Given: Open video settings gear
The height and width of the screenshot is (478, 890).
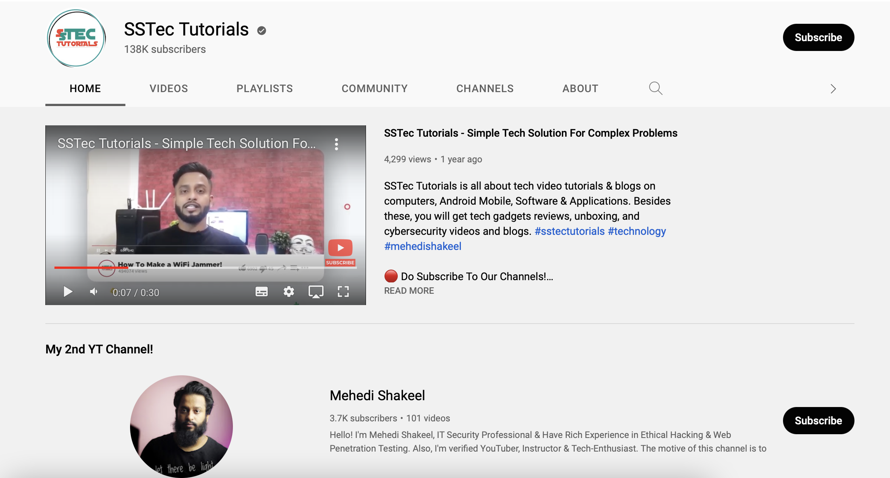Looking at the screenshot, I should click(x=289, y=291).
